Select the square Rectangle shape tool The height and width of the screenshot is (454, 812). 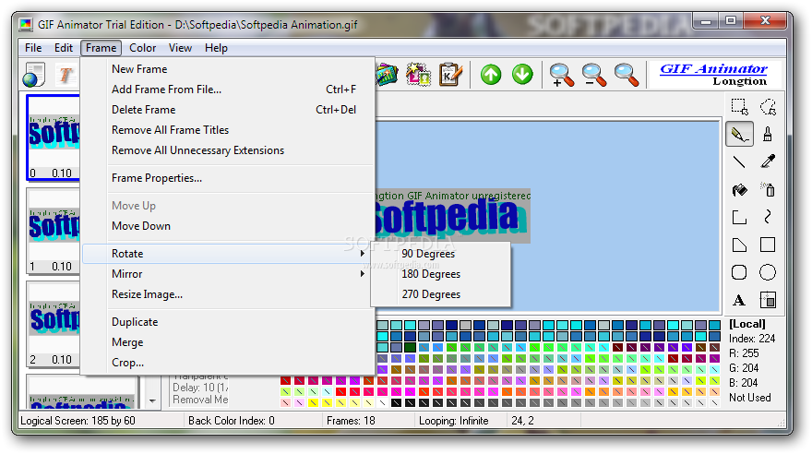[768, 245]
